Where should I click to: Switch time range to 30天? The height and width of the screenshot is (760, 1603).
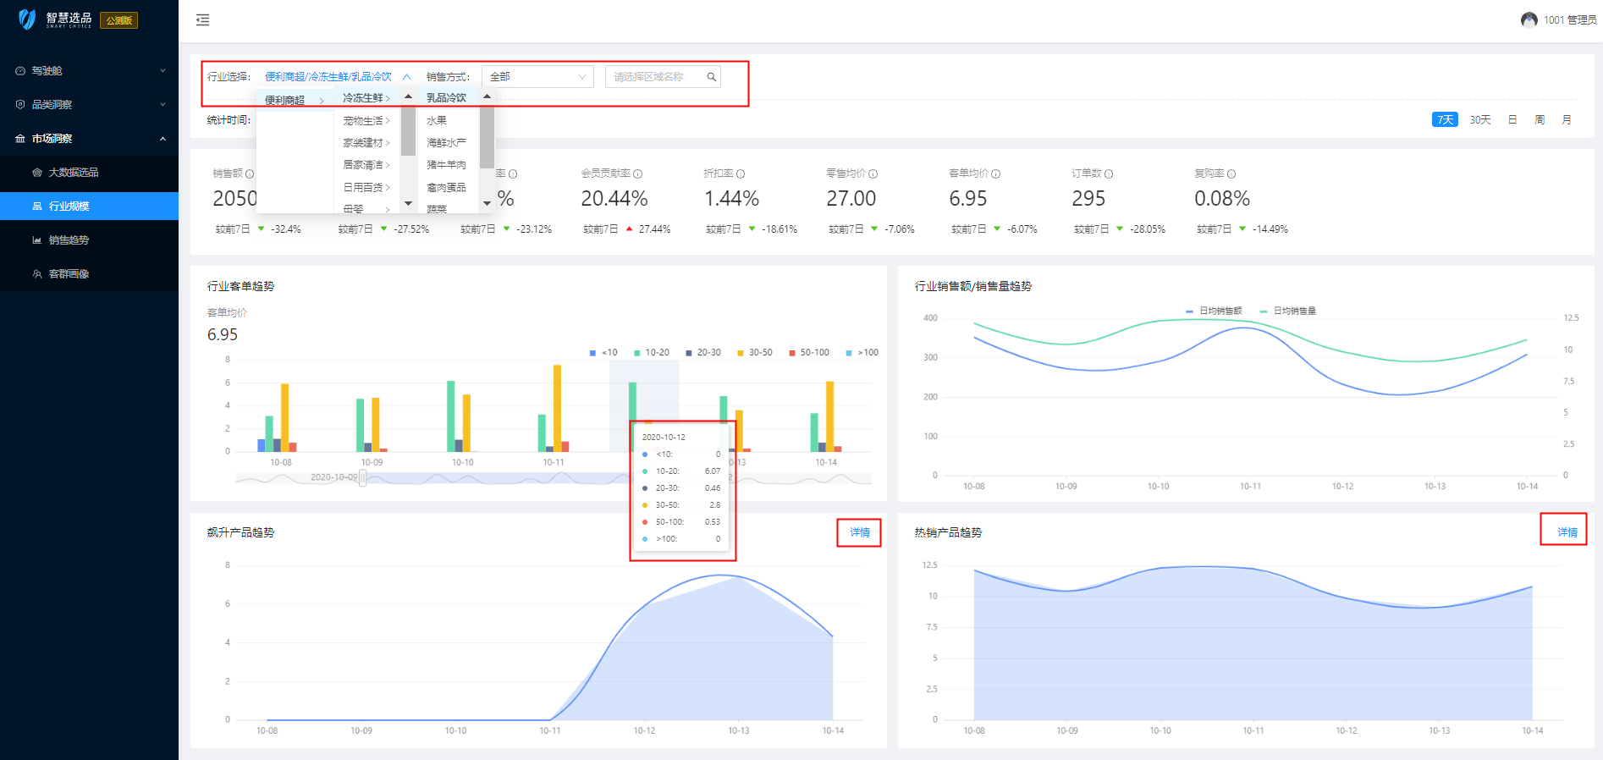coord(1479,120)
